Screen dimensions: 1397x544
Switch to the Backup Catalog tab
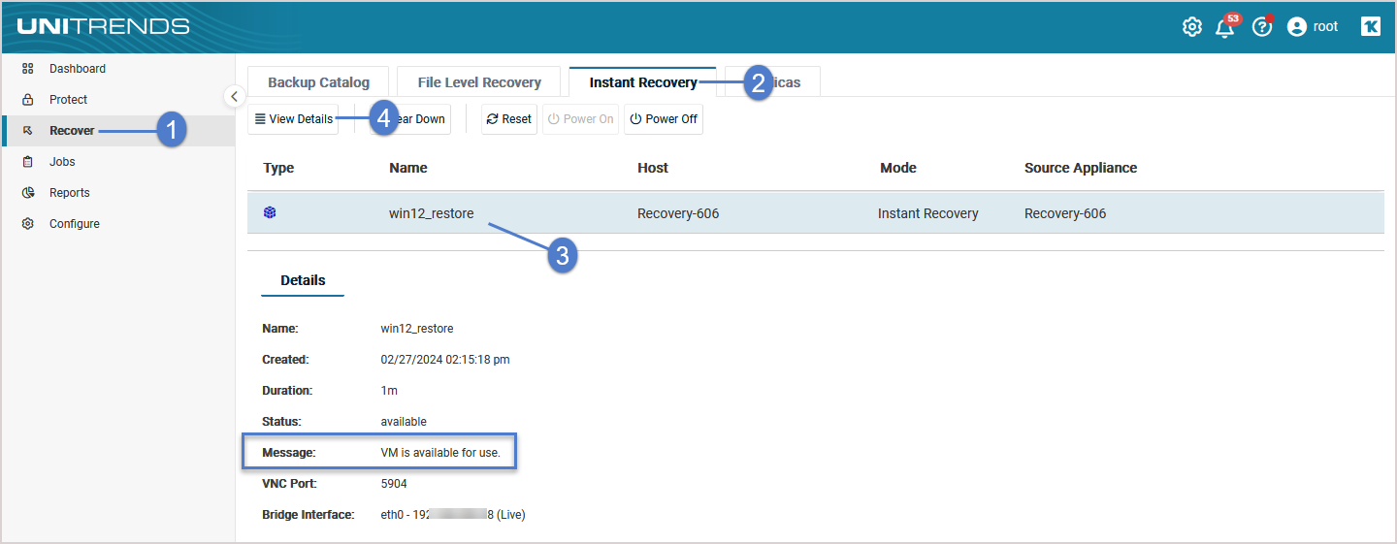318,82
